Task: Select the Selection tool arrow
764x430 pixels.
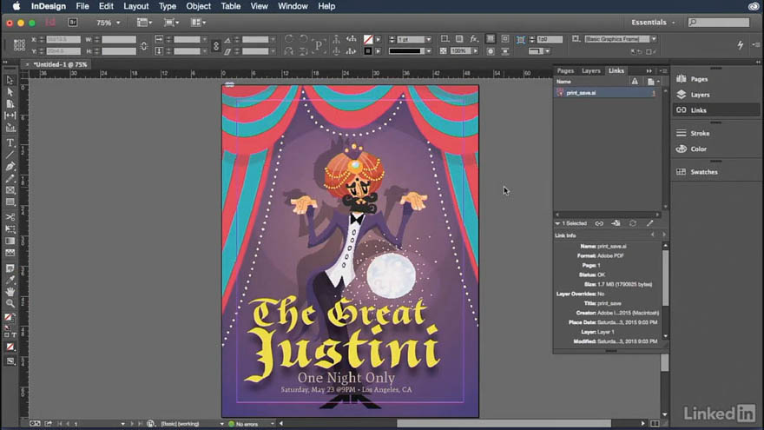Action: (x=10, y=80)
